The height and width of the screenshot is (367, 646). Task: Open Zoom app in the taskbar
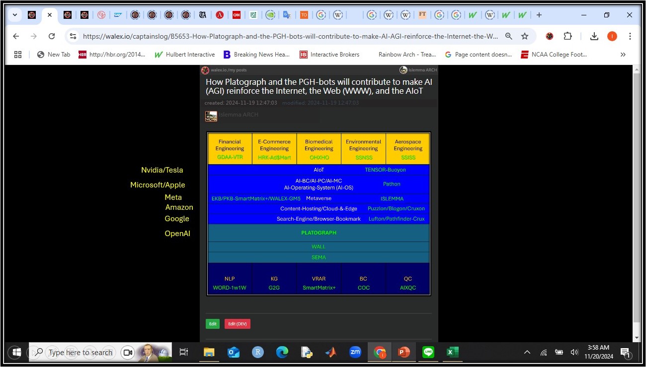click(355, 352)
